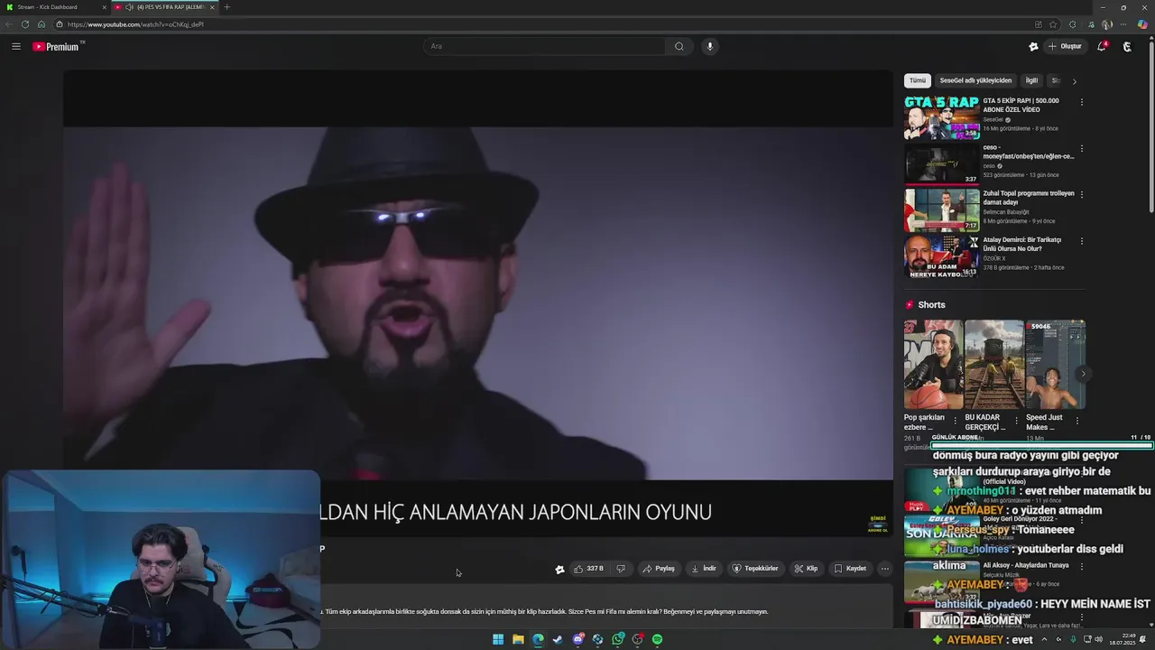Open the YouTube hamburger guide menu
The height and width of the screenshot is (650, 1155).
pyautogui.click(x=16, y=46)
